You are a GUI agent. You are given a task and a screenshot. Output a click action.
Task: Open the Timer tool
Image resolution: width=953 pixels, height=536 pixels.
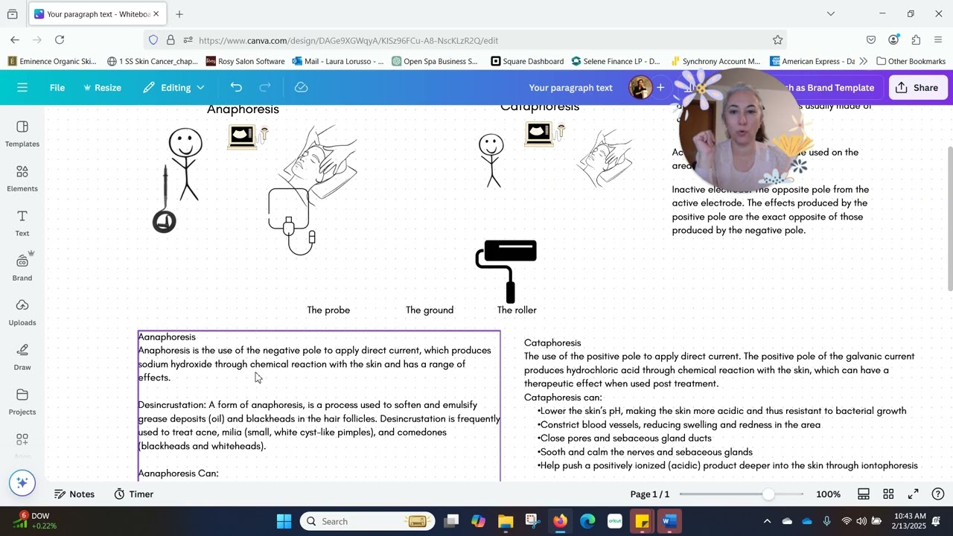pos(134,494)
